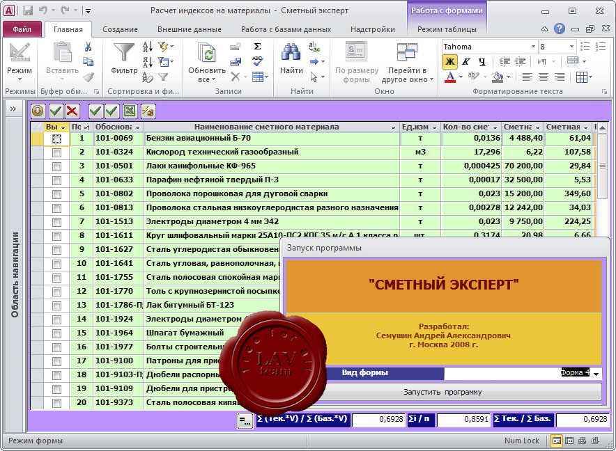Click the red X form toolbar icon
616x451 pixels.
pos(72,111)
